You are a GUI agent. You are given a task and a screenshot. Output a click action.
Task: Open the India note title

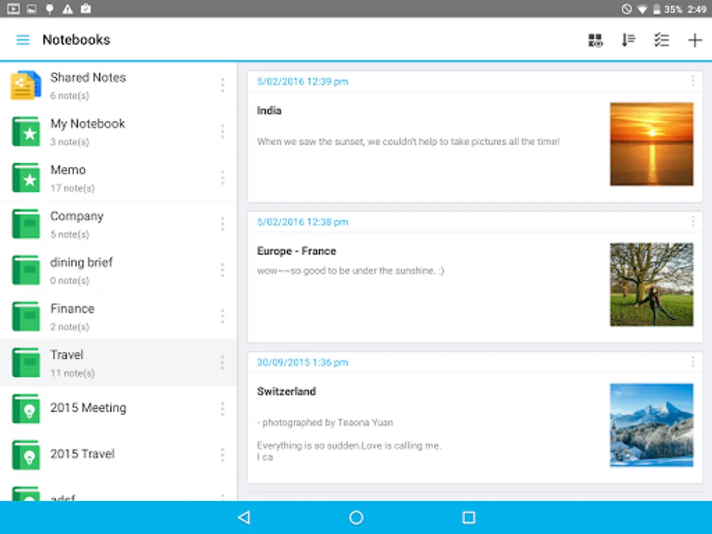click(269, 111)
